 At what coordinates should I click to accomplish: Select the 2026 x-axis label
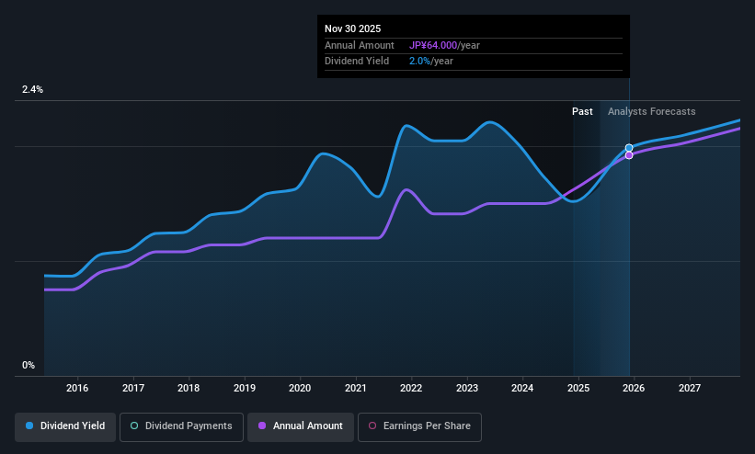tap(634, 388)
